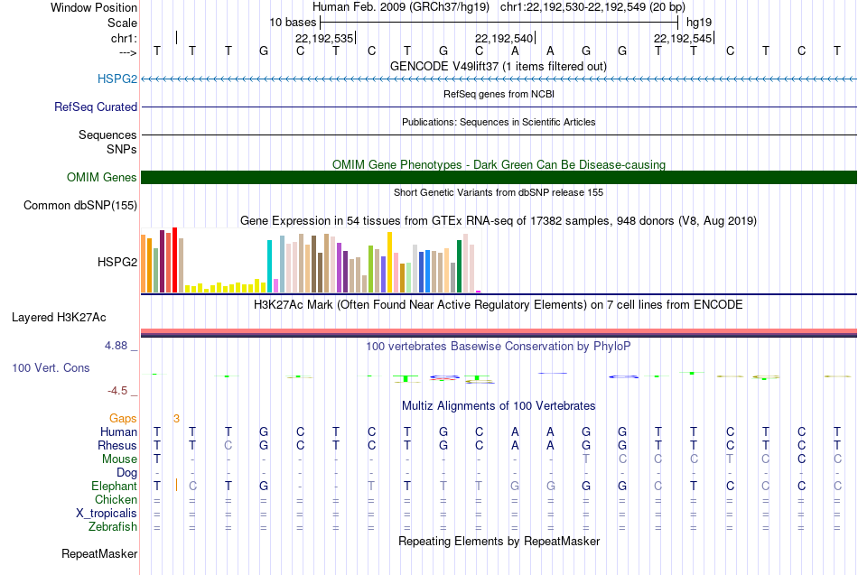Click the 22,192,535 position label

324,38
